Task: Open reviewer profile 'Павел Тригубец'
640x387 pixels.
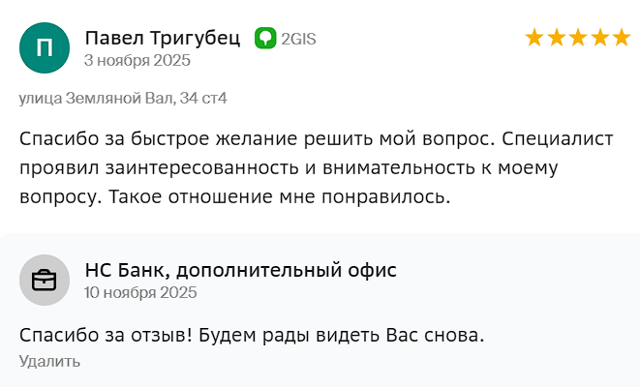Action: pos(163,39)
